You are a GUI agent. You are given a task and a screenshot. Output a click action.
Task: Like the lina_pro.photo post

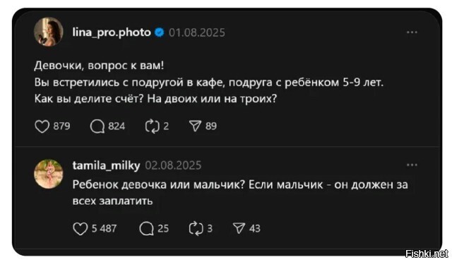(x=42, y=126)
